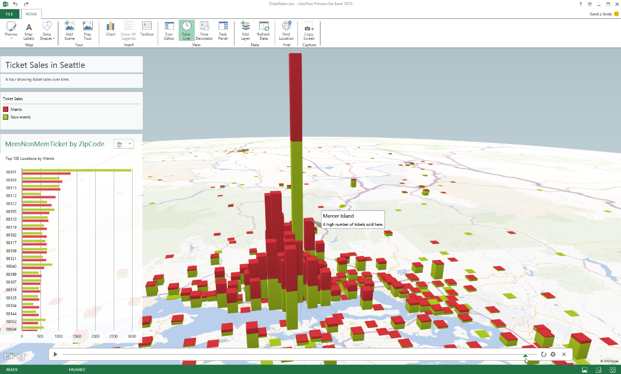
Task: Insert a Chart from the ribbon
Action: pos(111,29)
